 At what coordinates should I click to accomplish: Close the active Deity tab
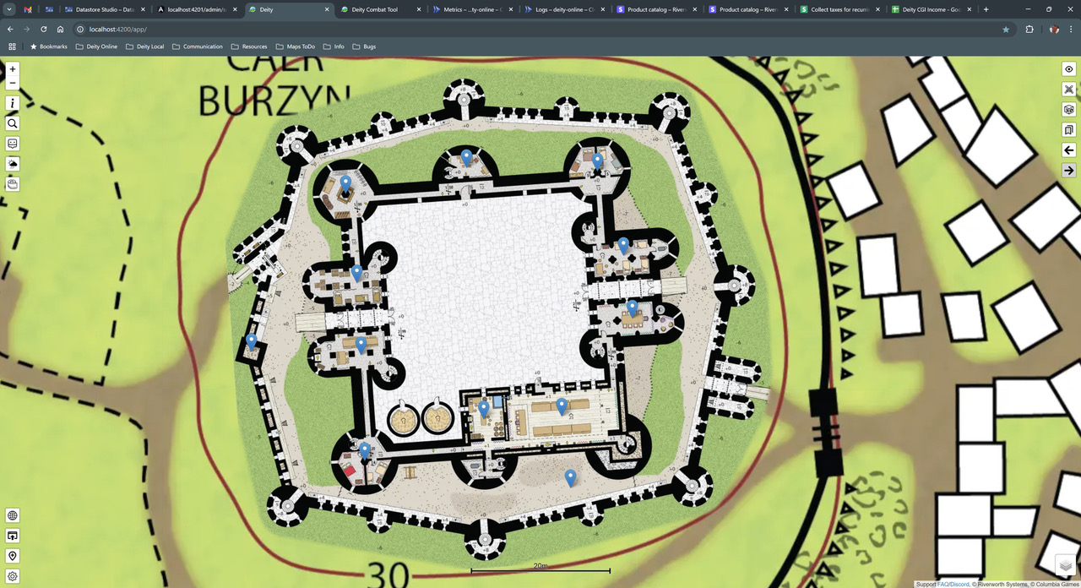coord(327,9)
